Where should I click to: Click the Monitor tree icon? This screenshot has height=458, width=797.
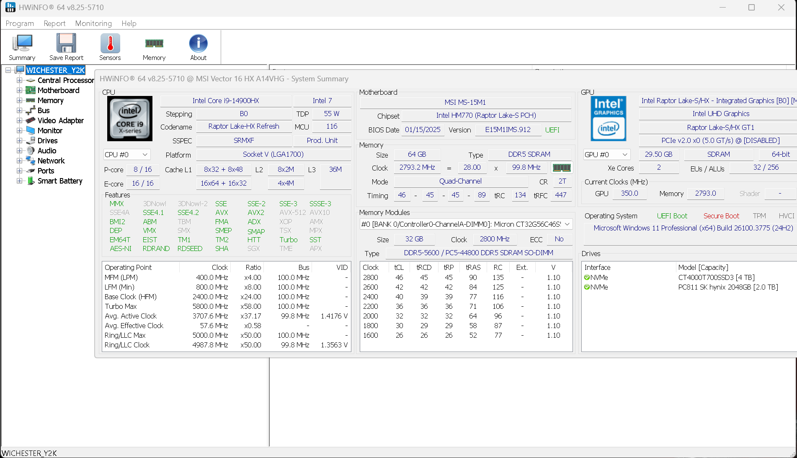(31, 130)
